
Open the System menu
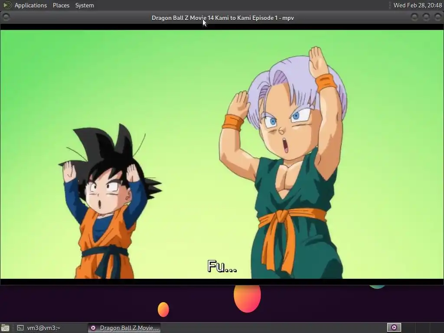[85, 5]
